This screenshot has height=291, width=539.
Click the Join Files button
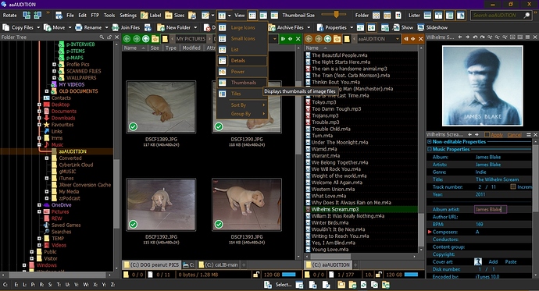[126, 27]
